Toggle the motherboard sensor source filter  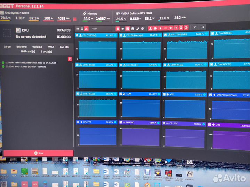pos(128,29)
